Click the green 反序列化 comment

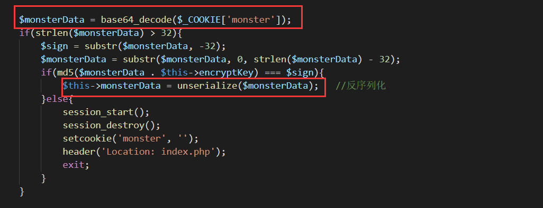[360, 86]
